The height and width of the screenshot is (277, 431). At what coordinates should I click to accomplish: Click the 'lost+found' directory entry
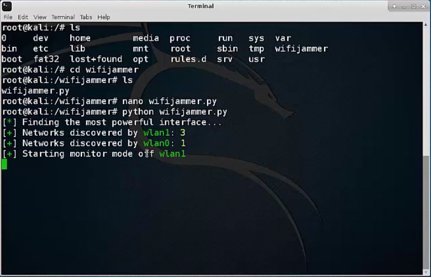pos(96,59)
